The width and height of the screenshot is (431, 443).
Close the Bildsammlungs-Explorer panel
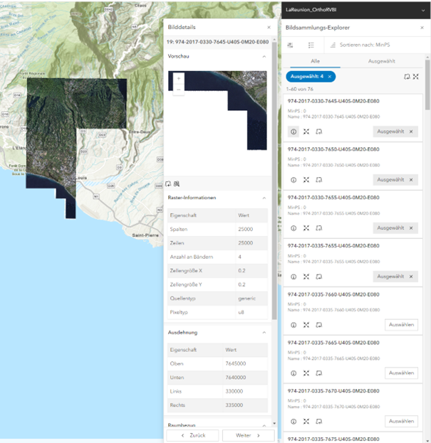click(x=422, y=28)
